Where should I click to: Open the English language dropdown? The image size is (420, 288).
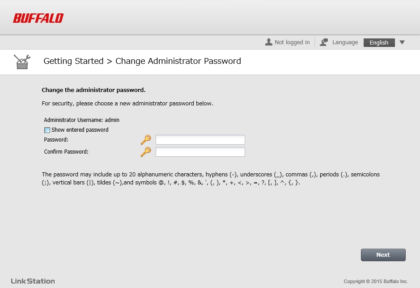tap(379, 42)
